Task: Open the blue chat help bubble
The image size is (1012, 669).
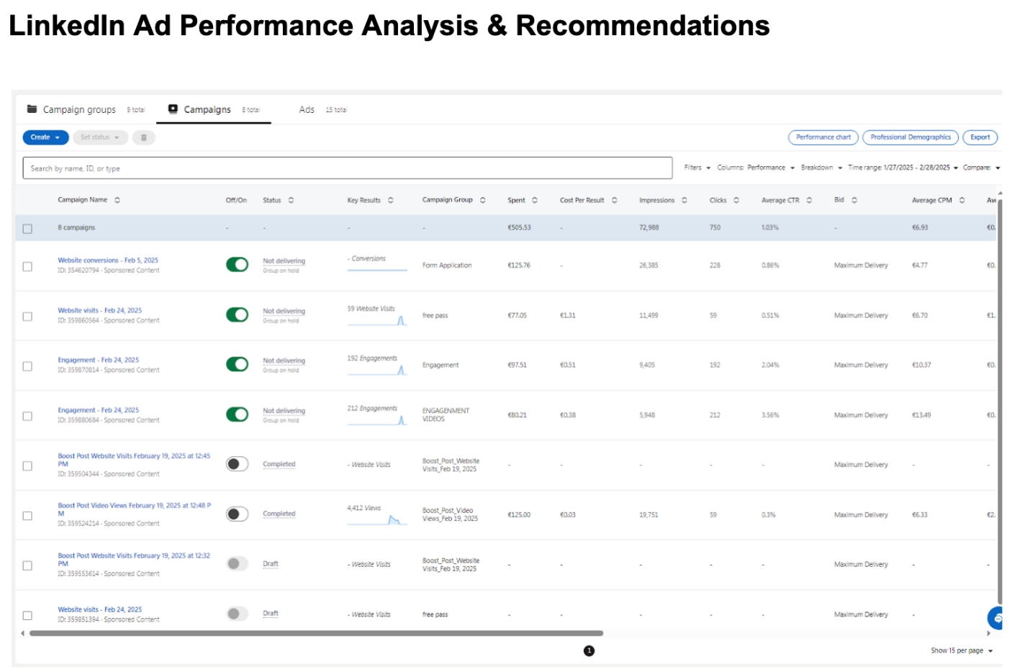Action: pyautogui.click(x=996, y=618)
